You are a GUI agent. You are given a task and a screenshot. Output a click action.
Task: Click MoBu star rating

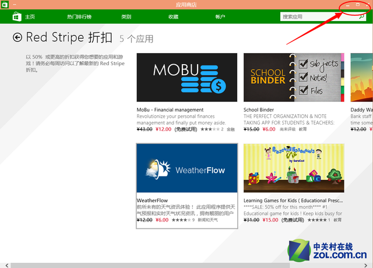(x=210, y=129)
